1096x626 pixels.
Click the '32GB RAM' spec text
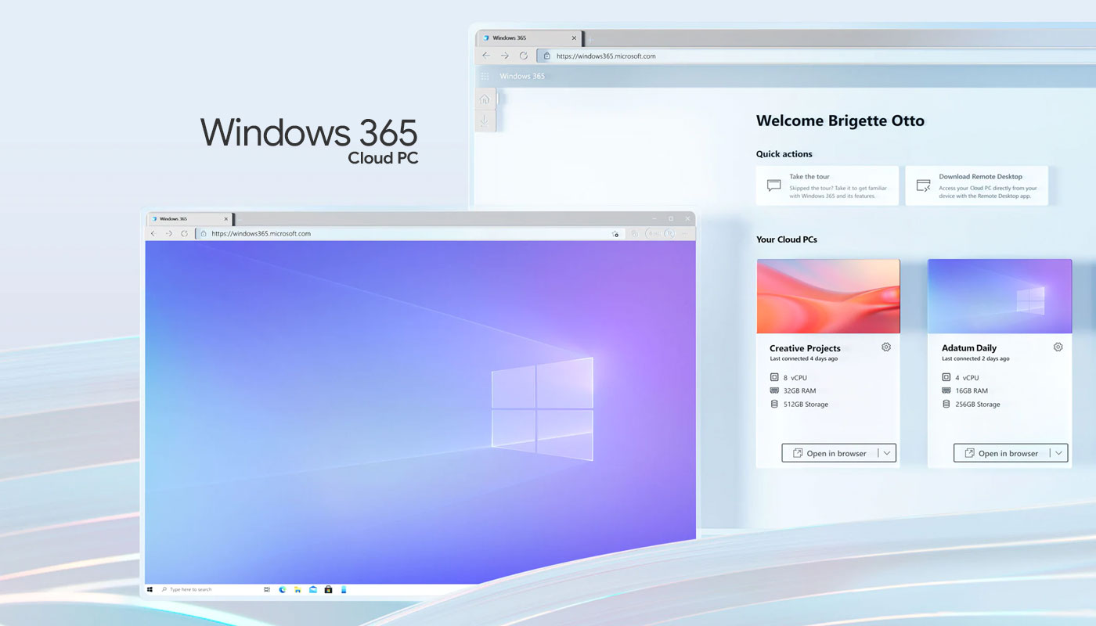[799, 390]
